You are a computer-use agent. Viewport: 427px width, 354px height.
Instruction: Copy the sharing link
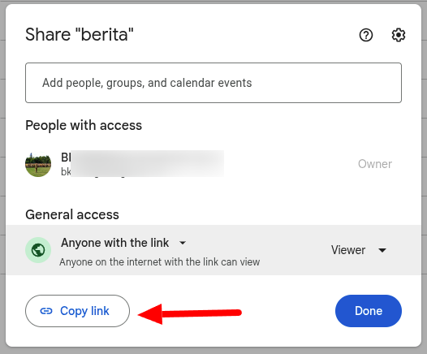coord(77,311)
